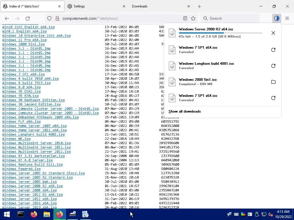Open Win10_21H2_English_x64.iso link

pos(28,27)
